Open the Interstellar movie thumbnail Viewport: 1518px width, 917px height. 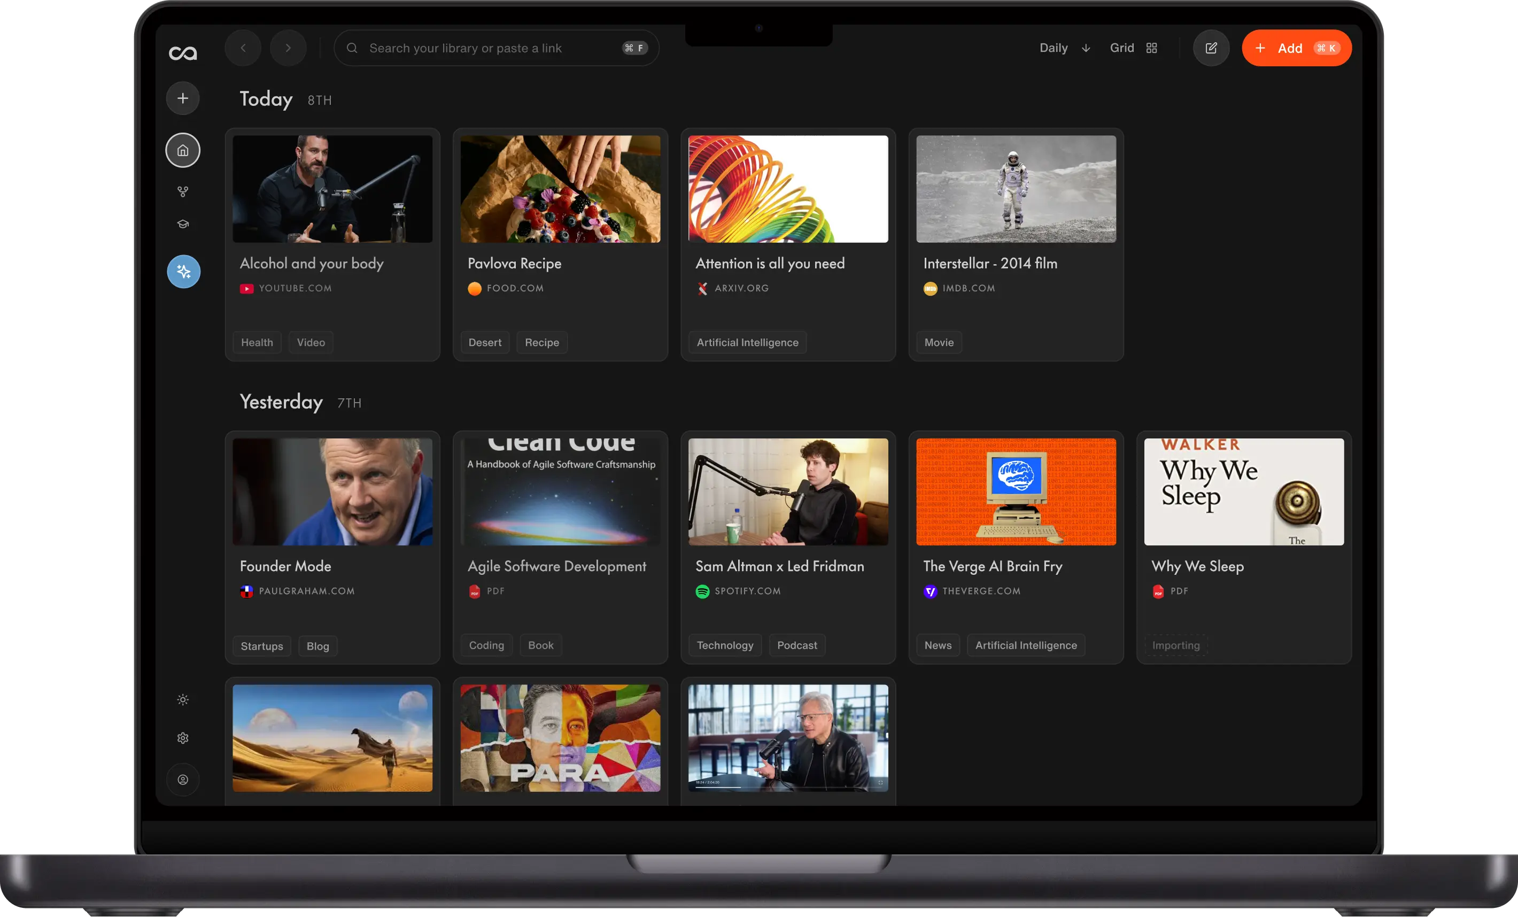coord(1016,189)
